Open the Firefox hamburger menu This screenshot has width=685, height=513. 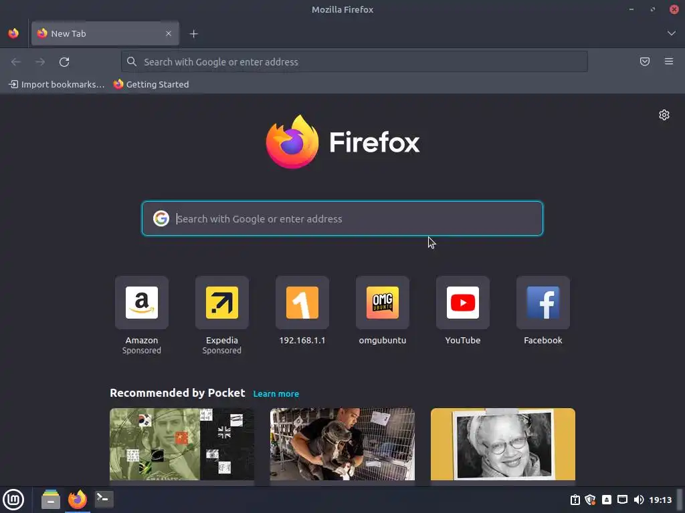tap(668, 61)
